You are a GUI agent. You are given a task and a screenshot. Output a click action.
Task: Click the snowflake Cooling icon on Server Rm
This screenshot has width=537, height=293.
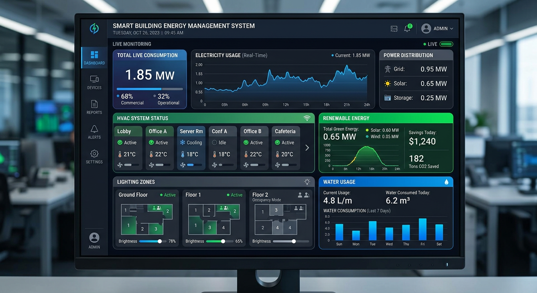pyautogui.click(x=183, y=143)
